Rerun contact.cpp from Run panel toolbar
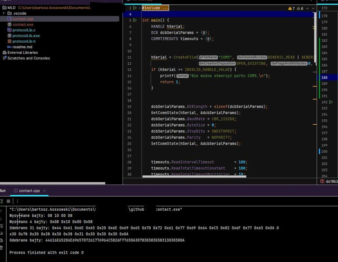Viewport: 338px width, 262px height. pos(2,201)
